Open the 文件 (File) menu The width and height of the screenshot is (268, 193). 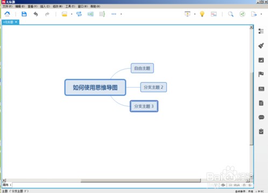8,6
